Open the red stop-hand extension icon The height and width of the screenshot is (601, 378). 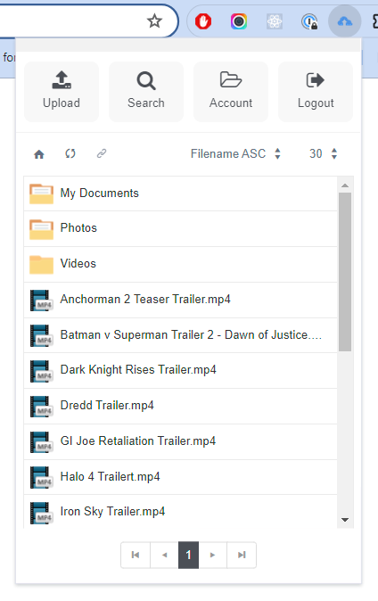point(203,21)
